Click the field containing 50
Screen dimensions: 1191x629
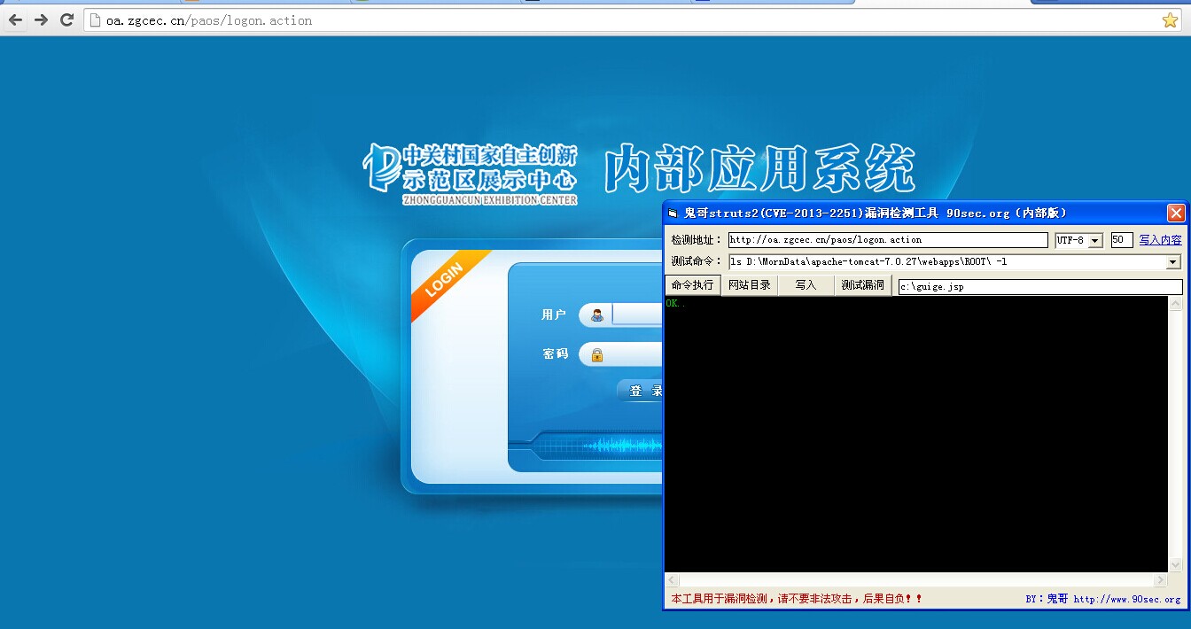pyautogui.click(x=1122, y=240)
